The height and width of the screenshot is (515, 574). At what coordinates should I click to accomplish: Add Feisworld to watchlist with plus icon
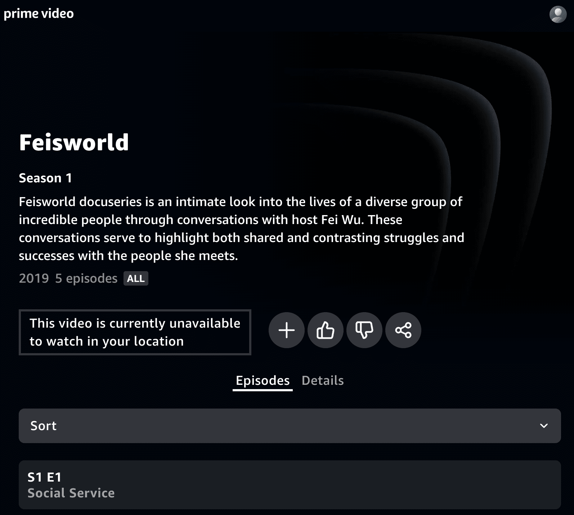coord(287,330)
